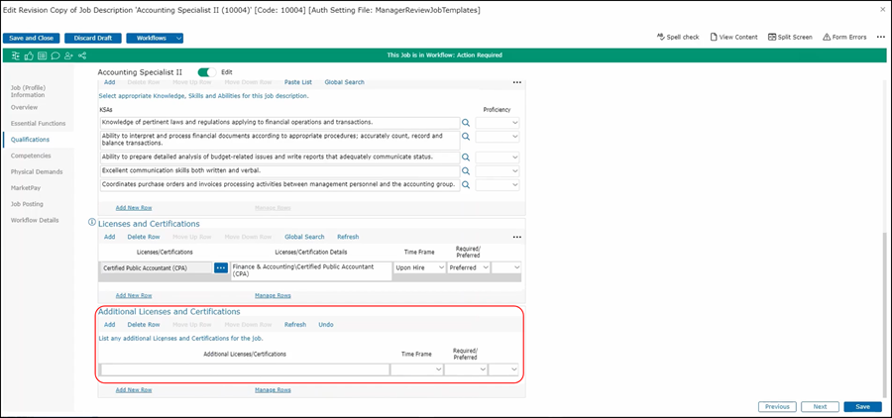Click the info icon beside Licenses and Certifications
Image resolution: width=892 pixels, height=418 pixels.
click(92, 223)
